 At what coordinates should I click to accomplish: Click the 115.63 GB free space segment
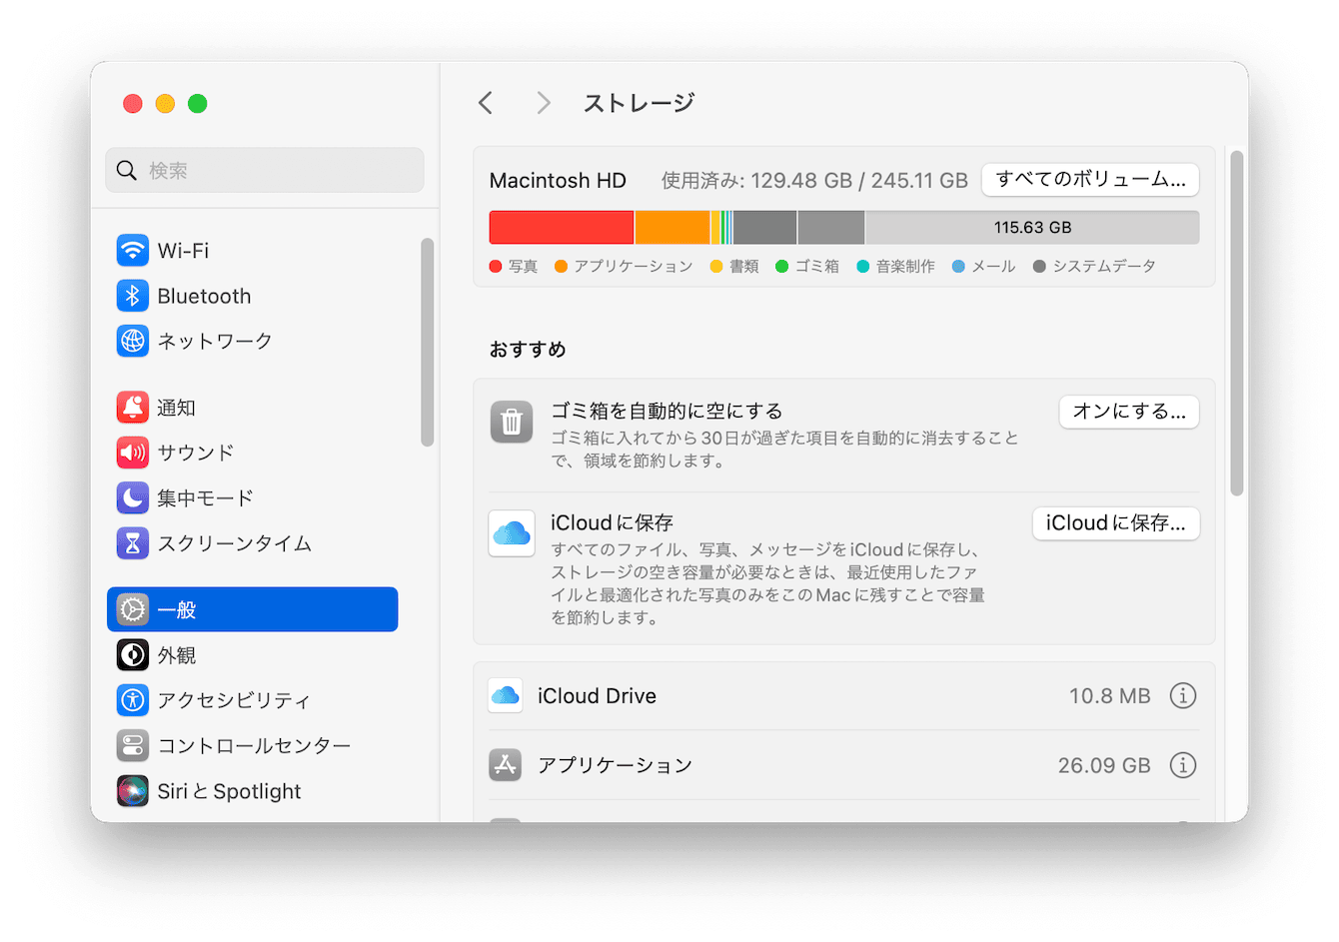1032,228
